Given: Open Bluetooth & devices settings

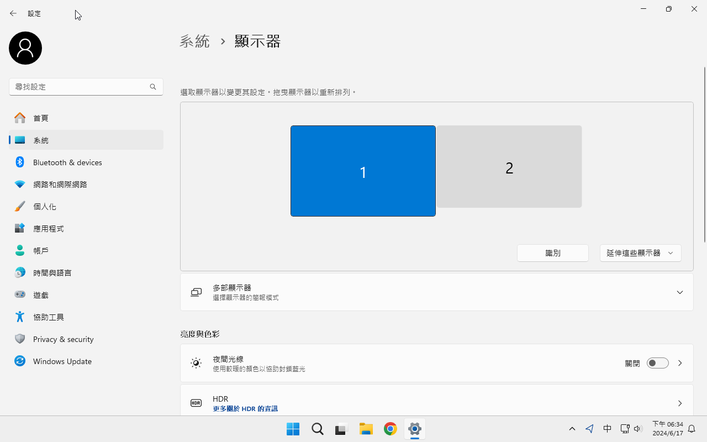Looking at the screenshot, I should click(67, 162).
